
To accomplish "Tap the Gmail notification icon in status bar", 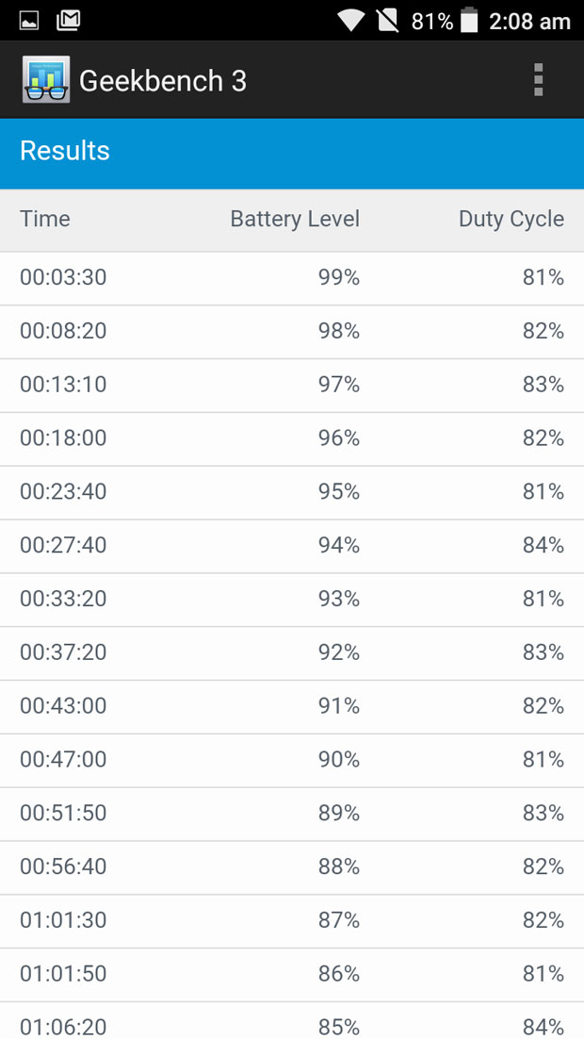I will 68,21.
